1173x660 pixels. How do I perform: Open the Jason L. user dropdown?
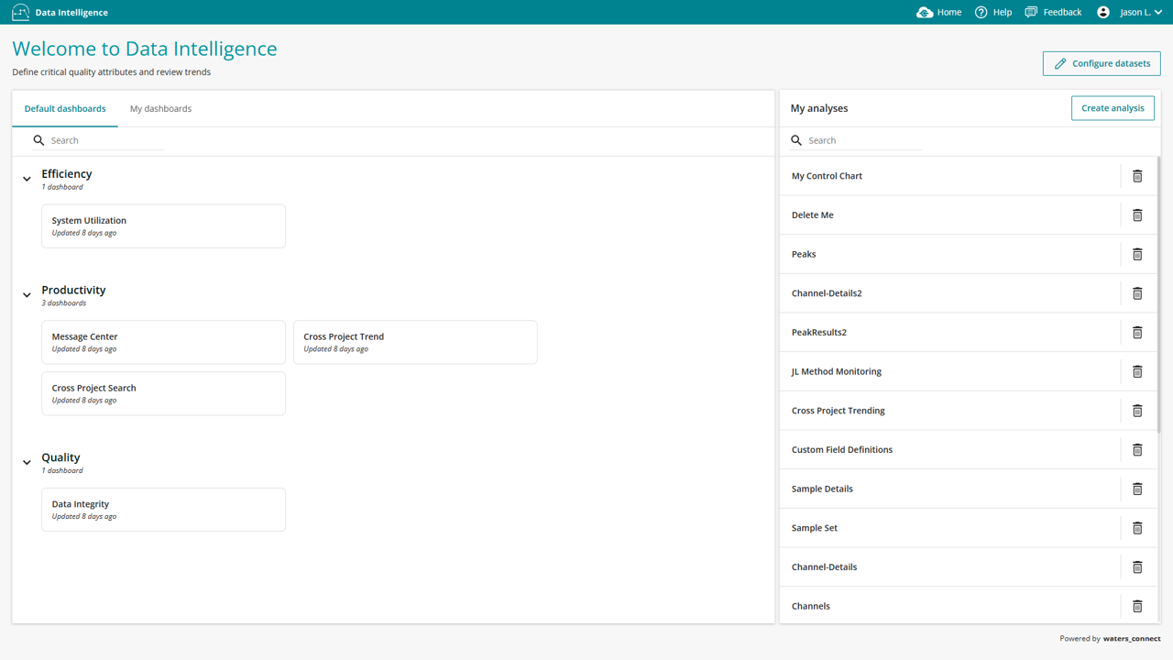coord(1141,12)
